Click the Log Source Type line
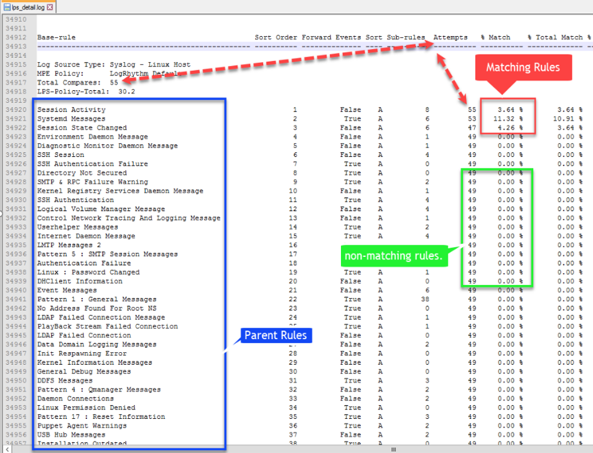Image resolution: width=593 pixels, height=453 pixels. tap(113, 65)
